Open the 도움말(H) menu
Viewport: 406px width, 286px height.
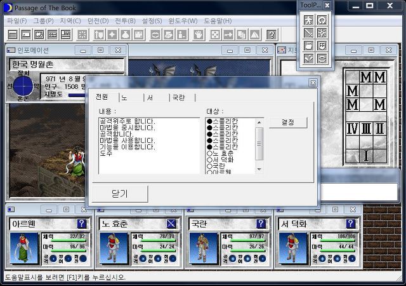tap(218, 21)
